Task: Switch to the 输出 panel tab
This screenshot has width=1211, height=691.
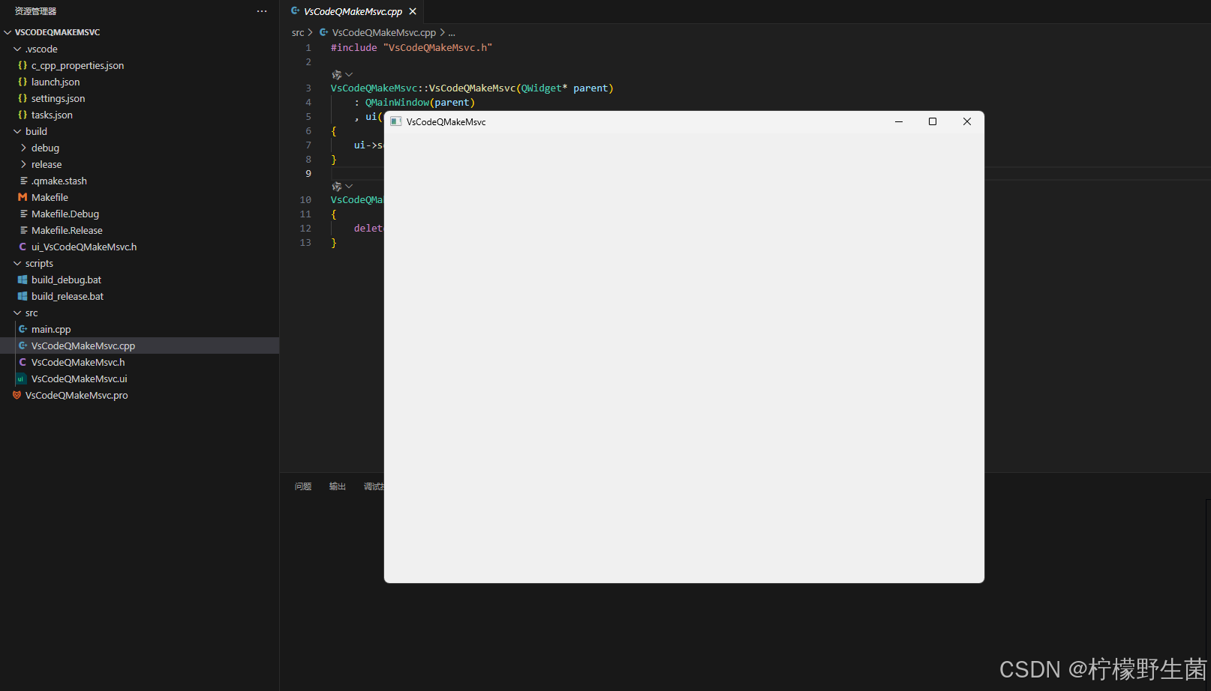Action: click(338, 486)
